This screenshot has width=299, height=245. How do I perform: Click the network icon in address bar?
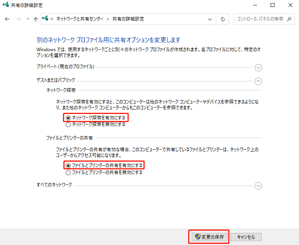(45, 18)
